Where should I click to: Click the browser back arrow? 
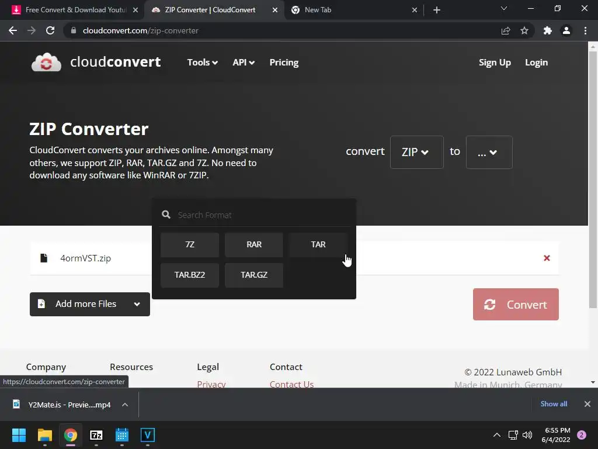(13, 30)
